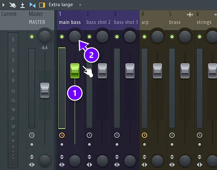Mute the bass shot 3 track LED
217x170 pixels.
click(x=117, y=37)
